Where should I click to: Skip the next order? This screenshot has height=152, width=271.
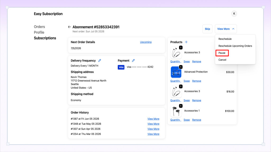pos(207,29)
